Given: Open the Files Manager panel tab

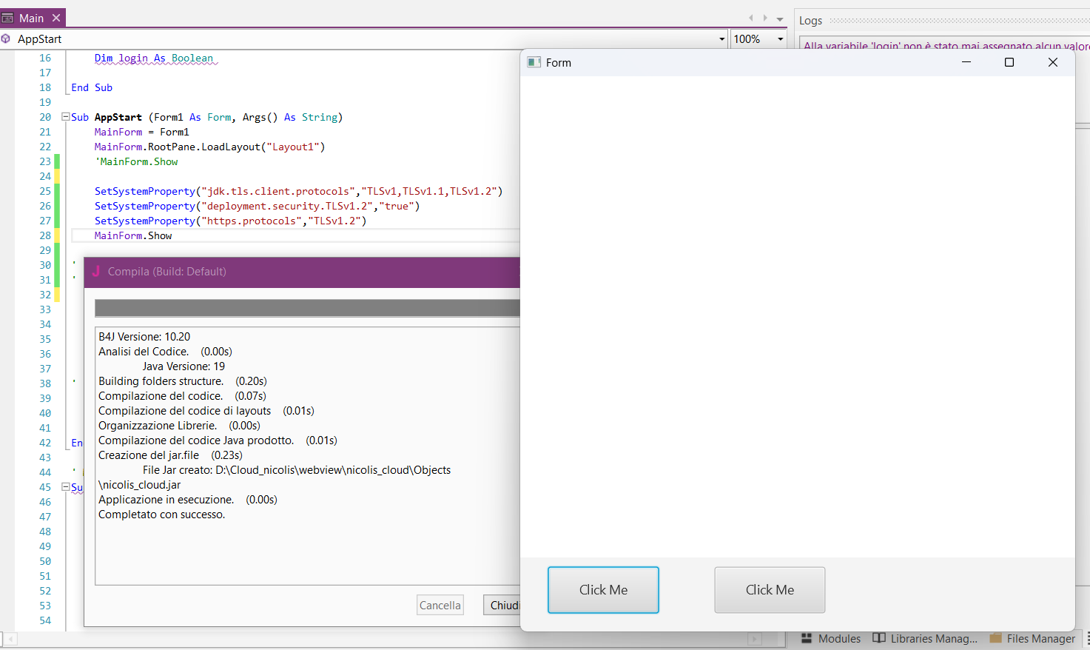Looking at the screenshot, I should click(1032, 638).
